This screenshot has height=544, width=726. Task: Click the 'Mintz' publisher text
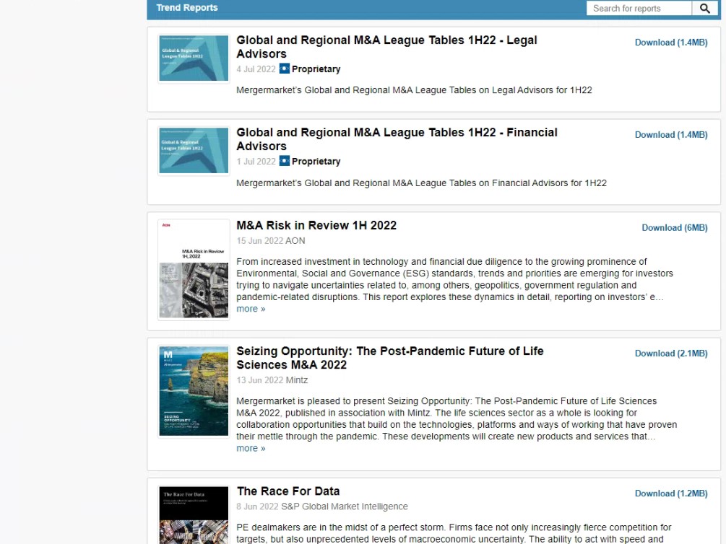297,380
